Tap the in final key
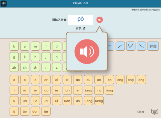The height and width of the screenshot is (118, 161). (78, 90)
